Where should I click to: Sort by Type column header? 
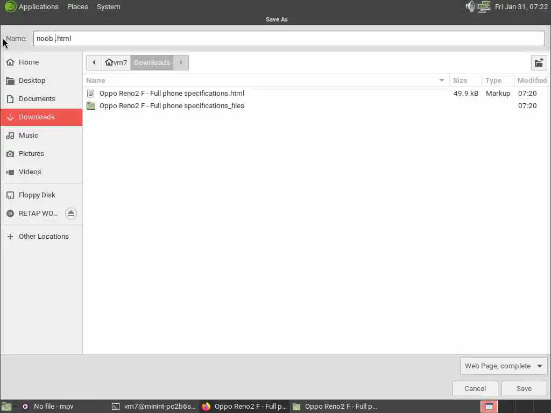(x=498, y=81)
